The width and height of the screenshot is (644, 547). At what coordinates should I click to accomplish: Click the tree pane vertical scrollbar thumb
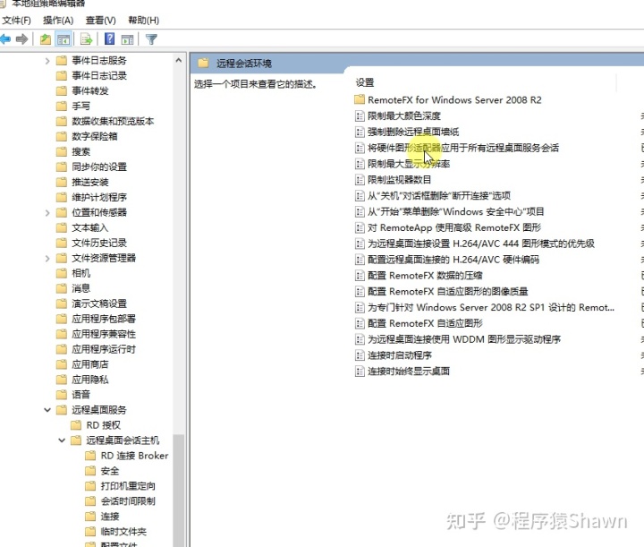[178, 490]
